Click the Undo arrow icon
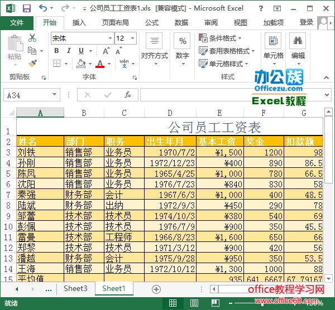Viewport: 335px width, 310px height. [x=44, y=8]
